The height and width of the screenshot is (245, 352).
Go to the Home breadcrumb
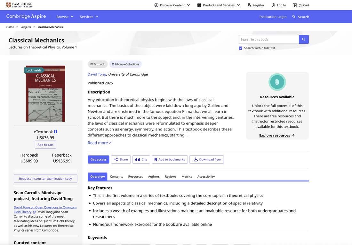coord(10,27)
